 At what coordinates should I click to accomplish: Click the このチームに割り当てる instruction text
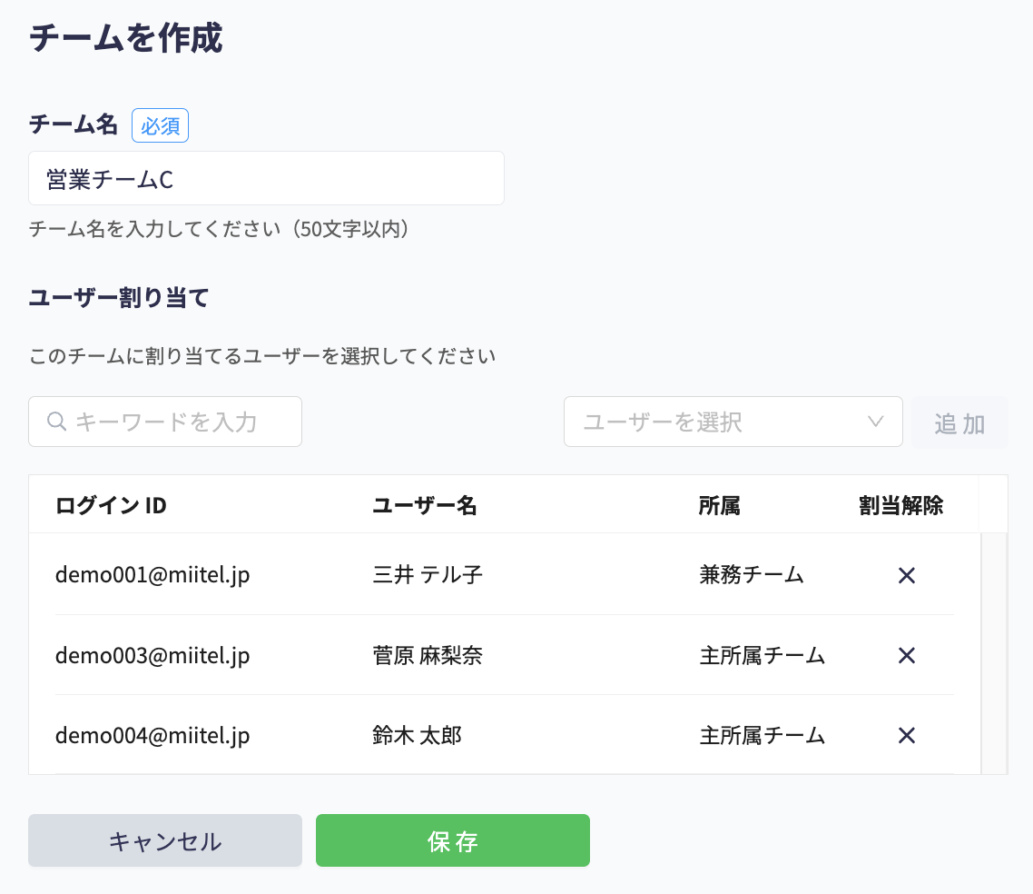262,356
